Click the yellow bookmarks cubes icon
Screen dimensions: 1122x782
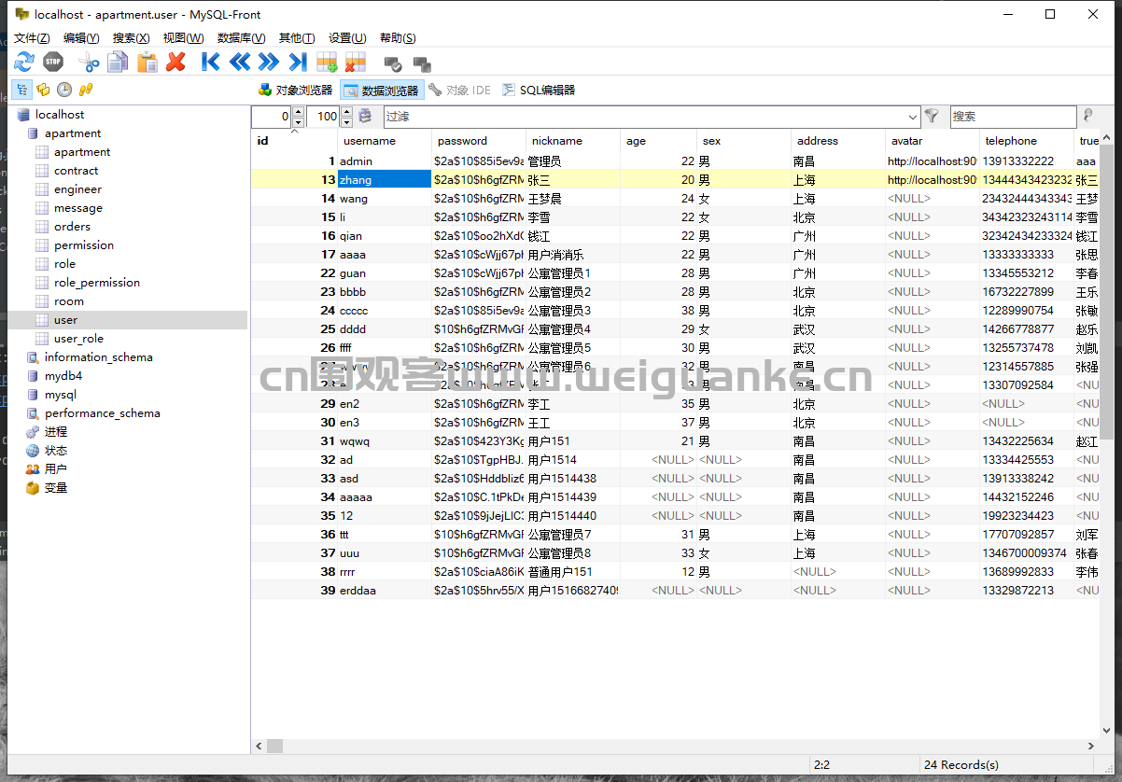point(43,90)
